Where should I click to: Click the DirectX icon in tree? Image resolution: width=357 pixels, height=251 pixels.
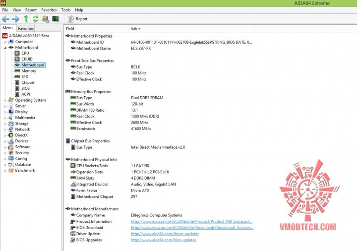click(11, 135)
